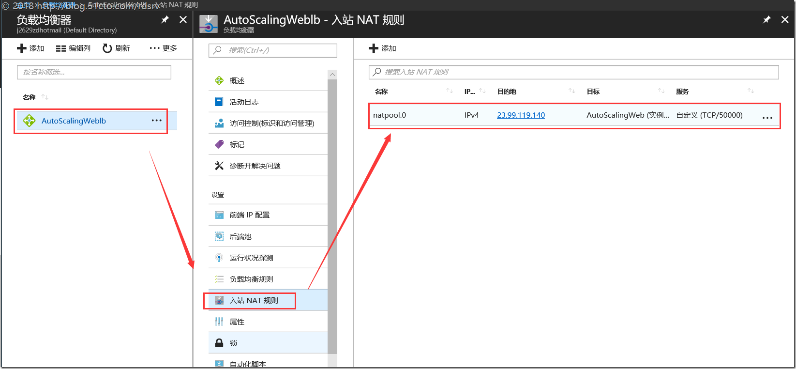Open the More ellipsis menu in toolbar
This screenshot has height=369, width=796.
tap(163, 48)
